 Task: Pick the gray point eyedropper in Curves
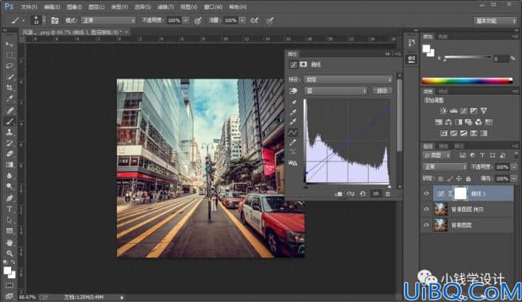coord(293,113)
